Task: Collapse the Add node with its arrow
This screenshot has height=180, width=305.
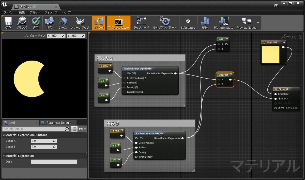Action: click(x=227, y=39)
